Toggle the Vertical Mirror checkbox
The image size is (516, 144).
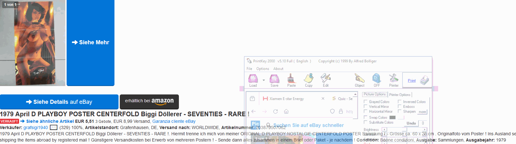pyautogui.click(x=366, y=107)
